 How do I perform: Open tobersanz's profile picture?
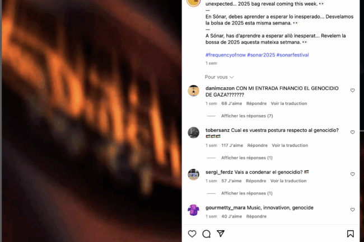[193, 132]
